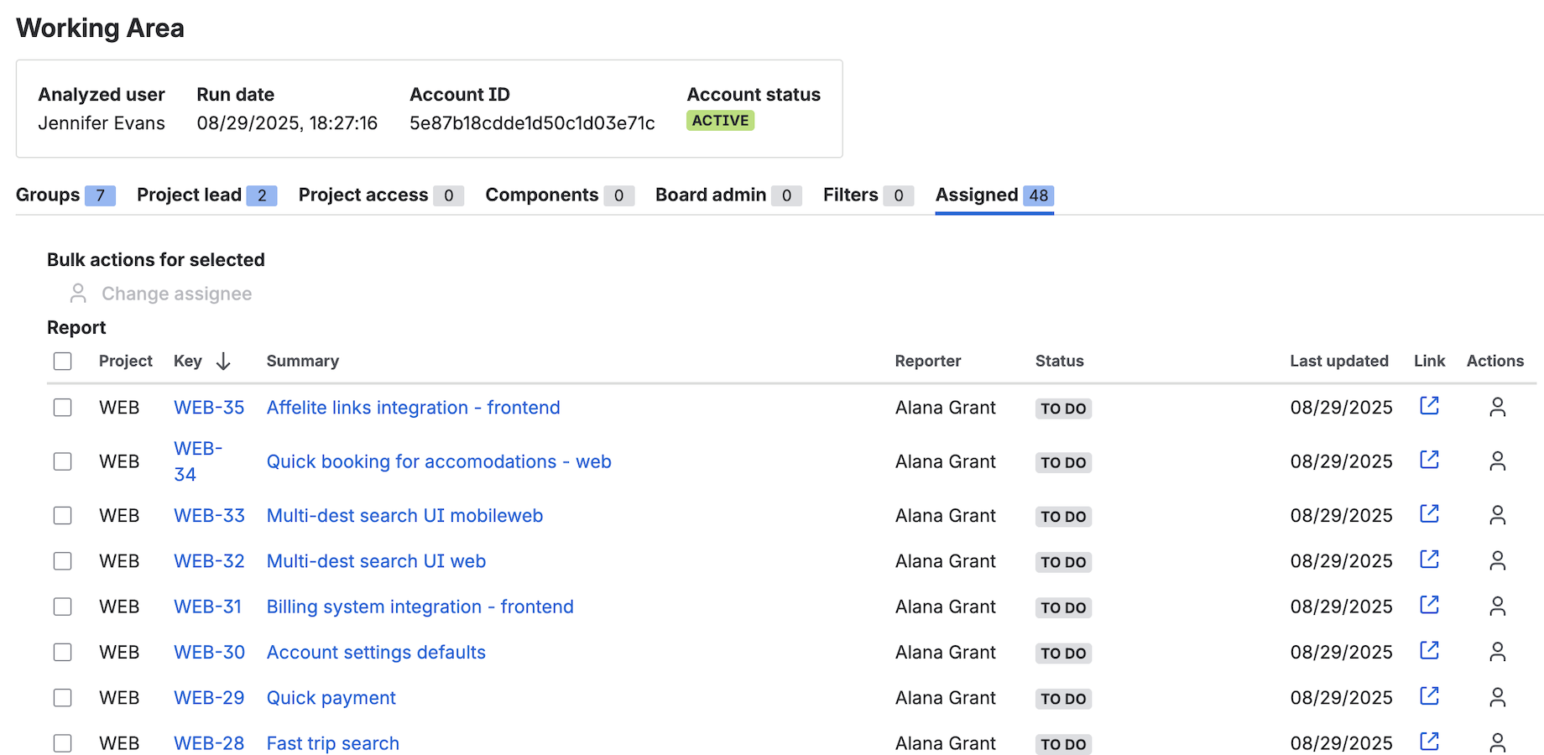Sort by Key using the arrow
This screenshot has height=755, width=1544.
pyautogui.click(x=223, y=362)
